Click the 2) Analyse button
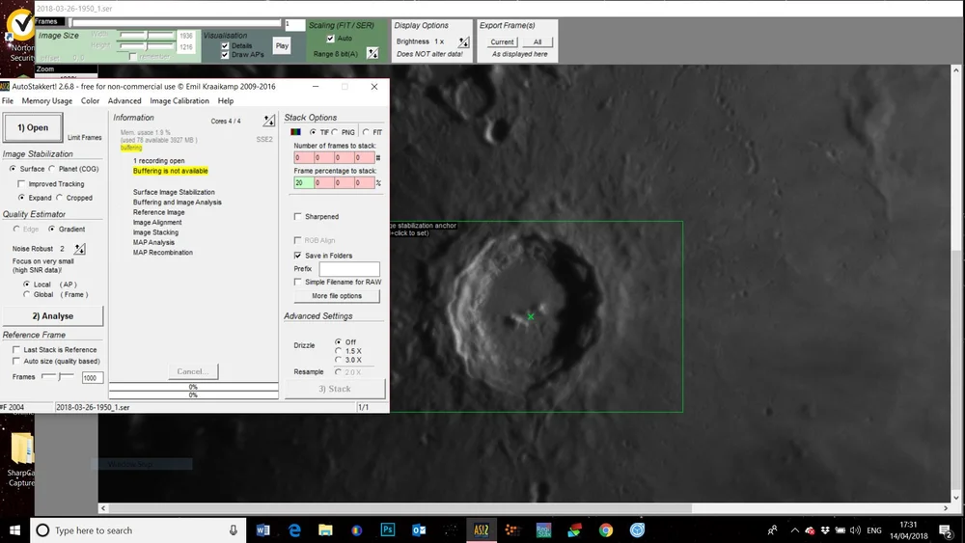 [x=53, y=316]
